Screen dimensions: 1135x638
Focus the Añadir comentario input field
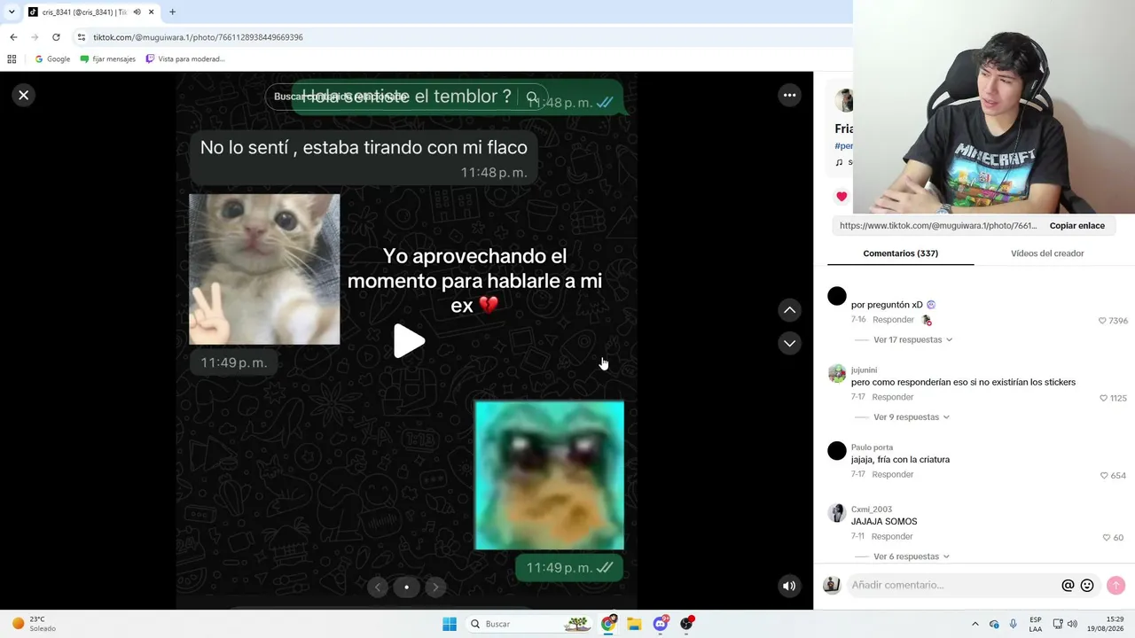coord(953,585)
